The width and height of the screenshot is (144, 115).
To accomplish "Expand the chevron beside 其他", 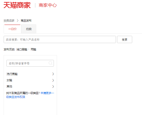I will [53, 86].
